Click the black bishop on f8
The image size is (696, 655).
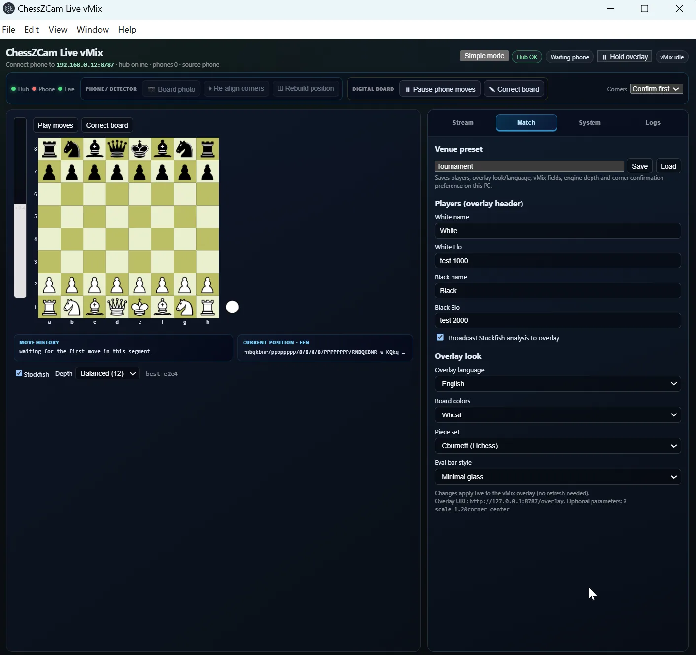point(162,149)
